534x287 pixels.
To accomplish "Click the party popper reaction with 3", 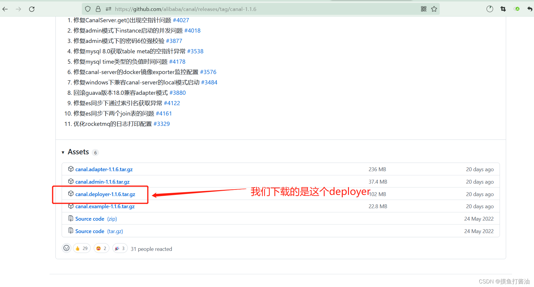I will tap(120, 248).
